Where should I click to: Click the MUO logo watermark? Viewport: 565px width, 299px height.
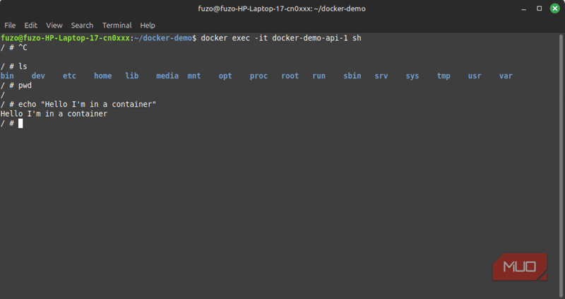click(520, 267)
